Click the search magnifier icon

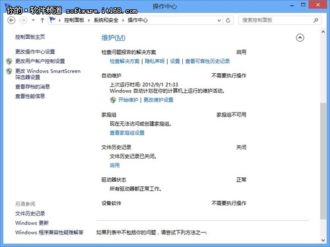point(316,20)
